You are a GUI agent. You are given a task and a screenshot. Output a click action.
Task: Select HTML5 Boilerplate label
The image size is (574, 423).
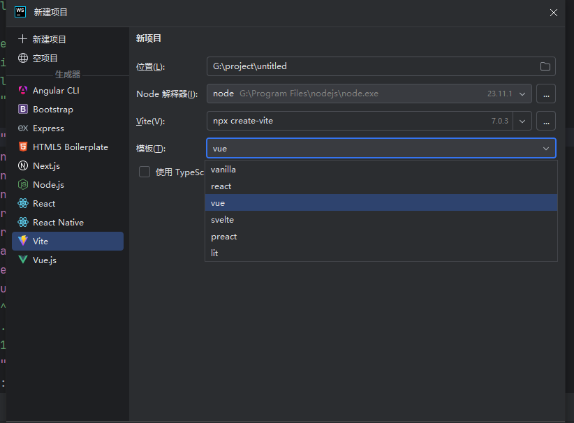71,147
